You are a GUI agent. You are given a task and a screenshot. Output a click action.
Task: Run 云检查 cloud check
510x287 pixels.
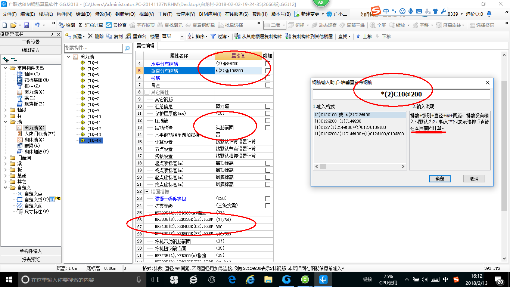pyautogui.click(x=116, y=25)
